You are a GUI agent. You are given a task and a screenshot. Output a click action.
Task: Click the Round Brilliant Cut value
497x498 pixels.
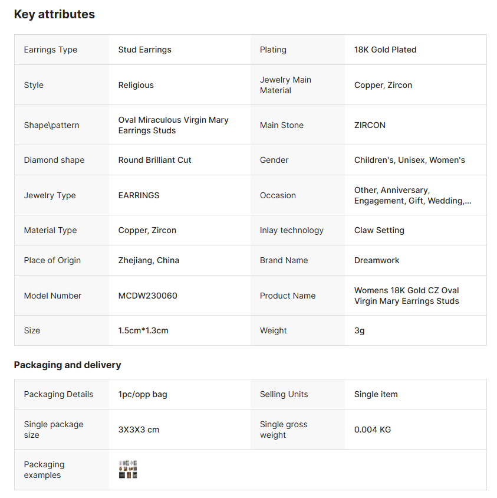pyautogui.click(x=154, y=160)
